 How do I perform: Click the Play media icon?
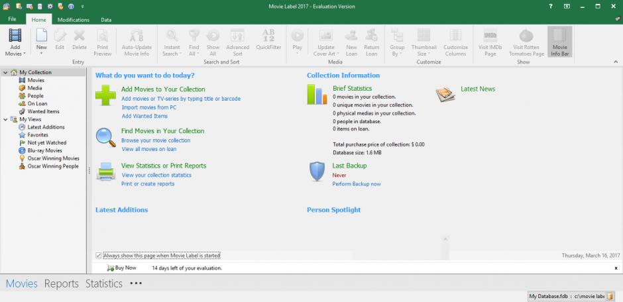297,35
